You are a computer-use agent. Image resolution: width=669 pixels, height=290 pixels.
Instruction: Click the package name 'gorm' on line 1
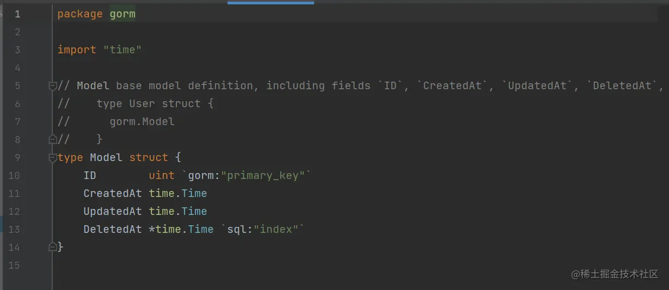(x=122, y=14)
